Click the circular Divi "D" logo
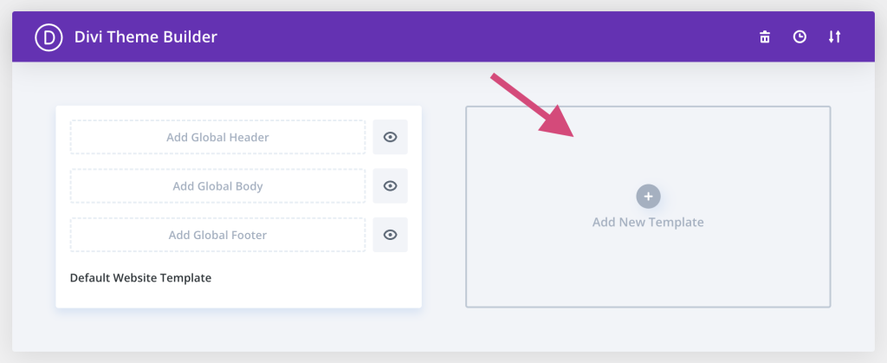The width and height of the screenshot is (887, 363). (49, 37)
